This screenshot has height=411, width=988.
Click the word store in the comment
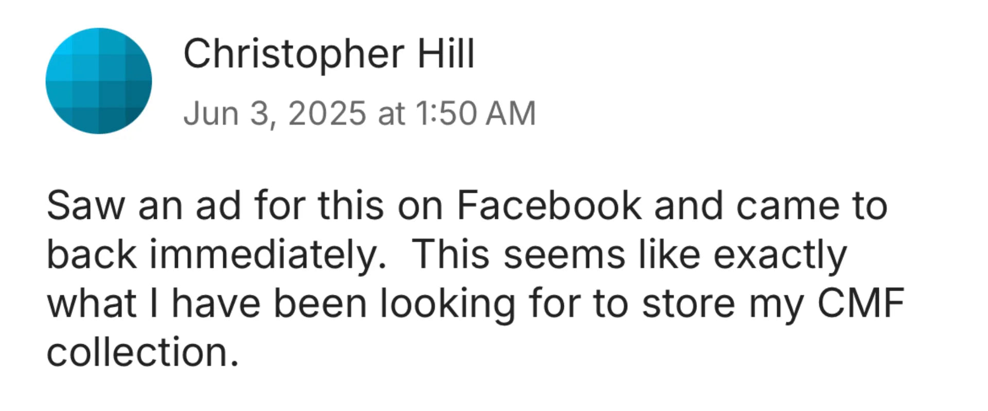pos(689,303)
